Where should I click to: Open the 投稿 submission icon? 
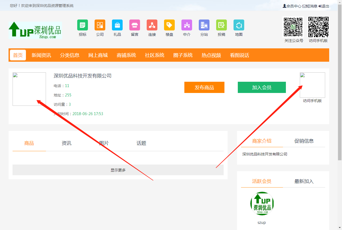tap(221, 25)
